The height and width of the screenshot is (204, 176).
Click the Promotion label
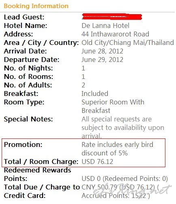pyautogui.click(x=23, y=144)
